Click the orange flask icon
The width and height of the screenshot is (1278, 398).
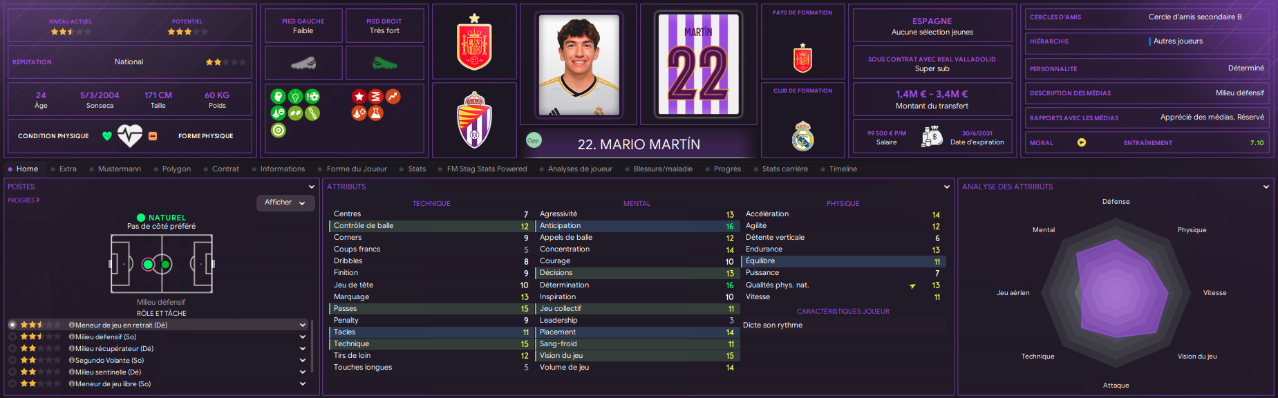point(375,113)
